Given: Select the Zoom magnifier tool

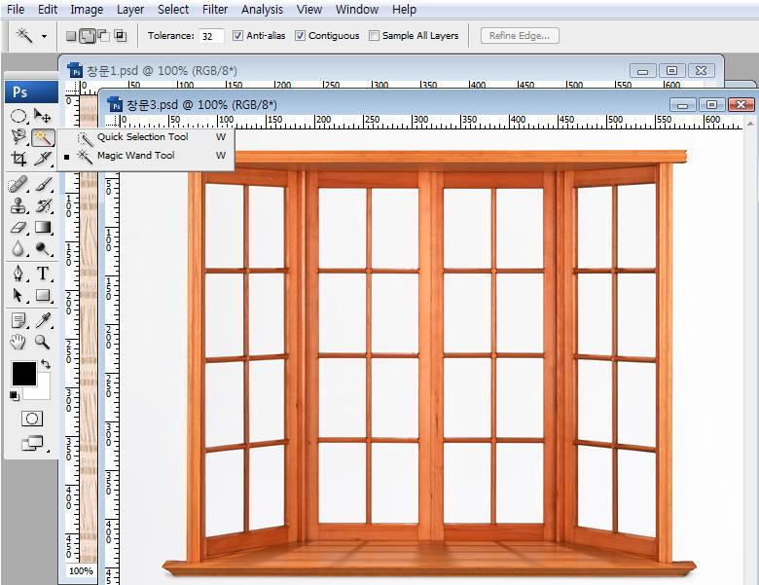Looking at the screenshot, I should [43, 342].
